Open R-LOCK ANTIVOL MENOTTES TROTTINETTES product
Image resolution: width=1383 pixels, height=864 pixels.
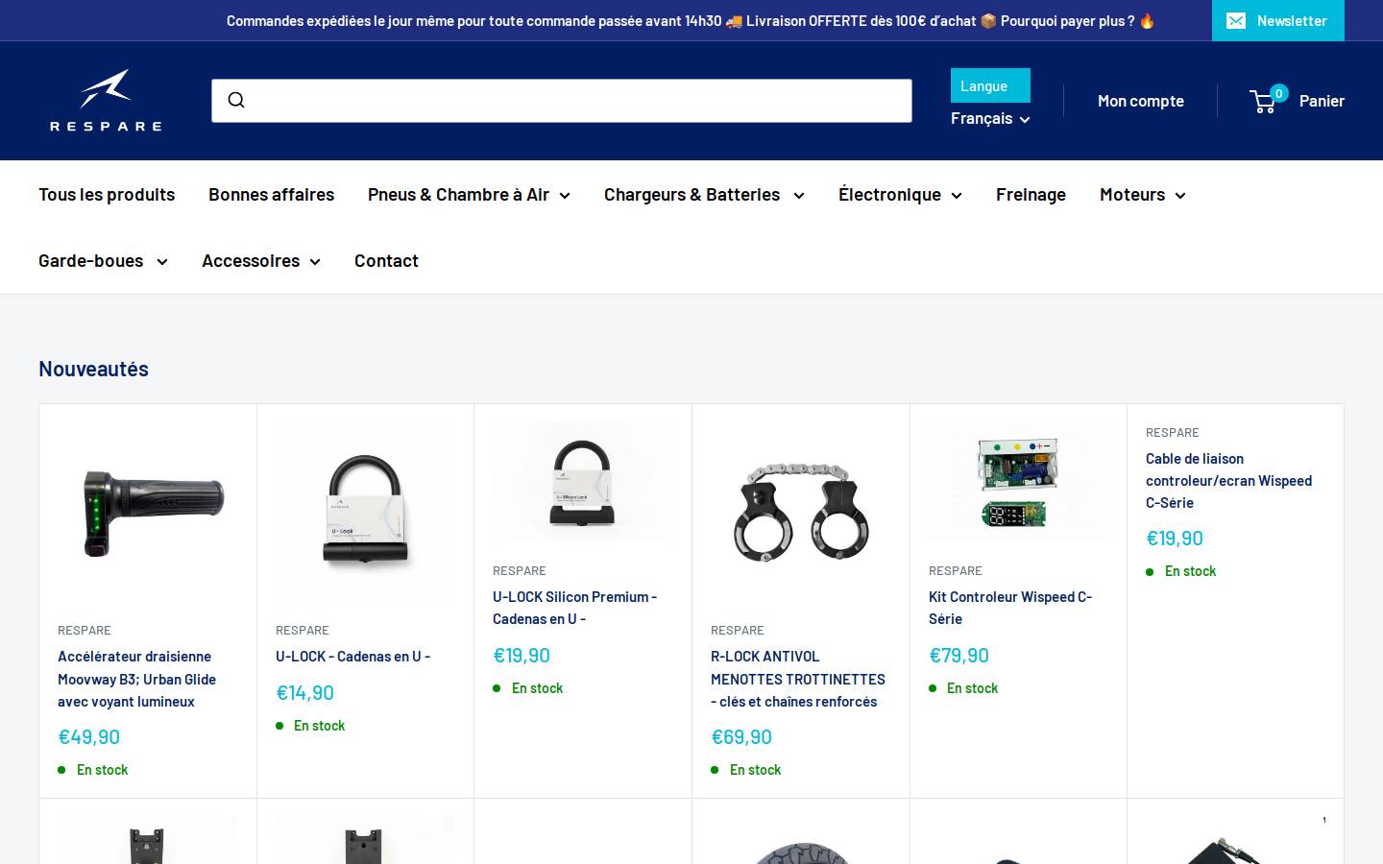798,679
